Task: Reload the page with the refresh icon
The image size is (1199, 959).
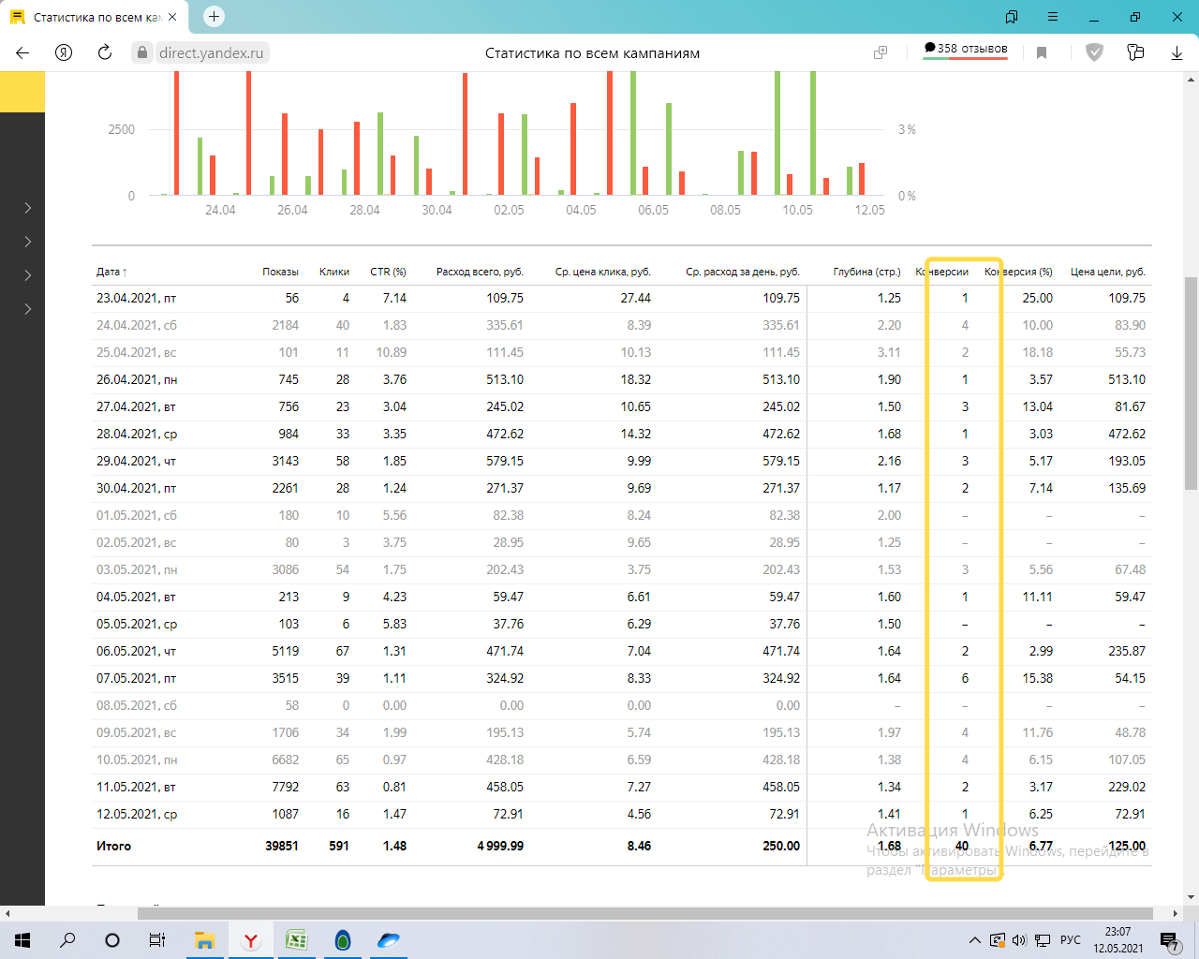Action: 105,52
